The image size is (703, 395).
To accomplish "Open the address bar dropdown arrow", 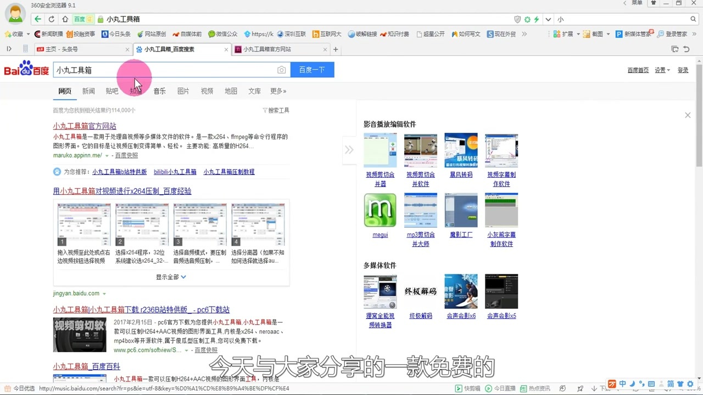I will pyautogui.click(x=548, y=19).
